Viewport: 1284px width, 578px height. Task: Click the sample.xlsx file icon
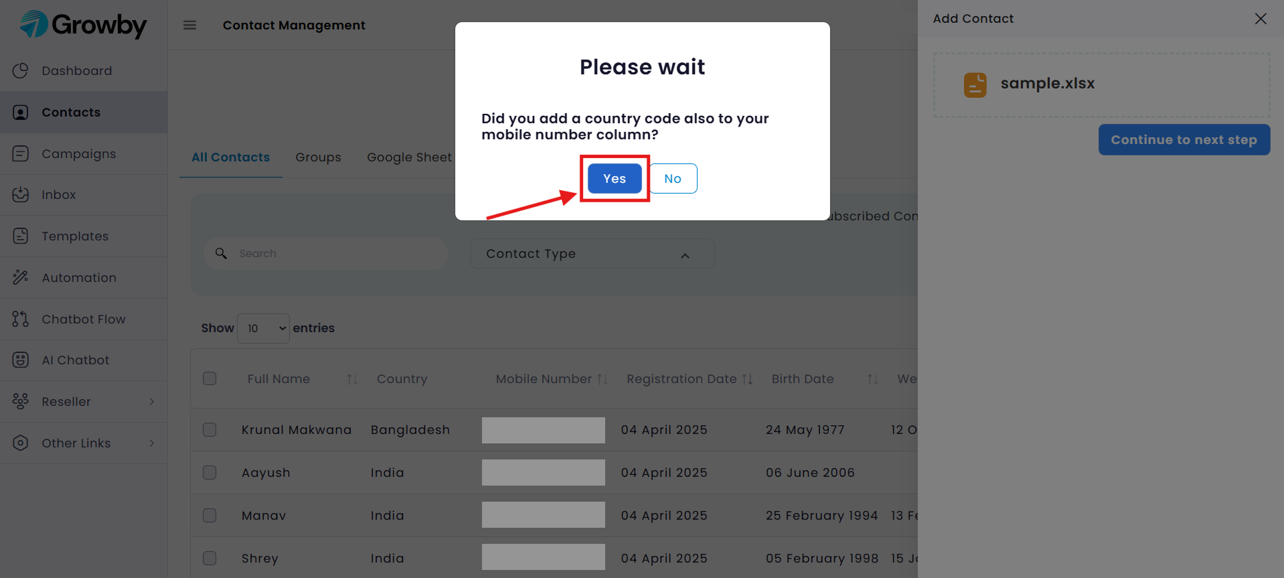(975, 85)
